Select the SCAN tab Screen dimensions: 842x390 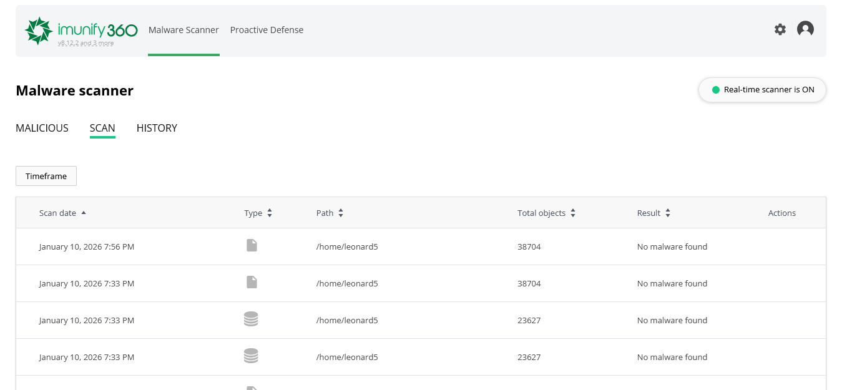(x=102, y=128)
